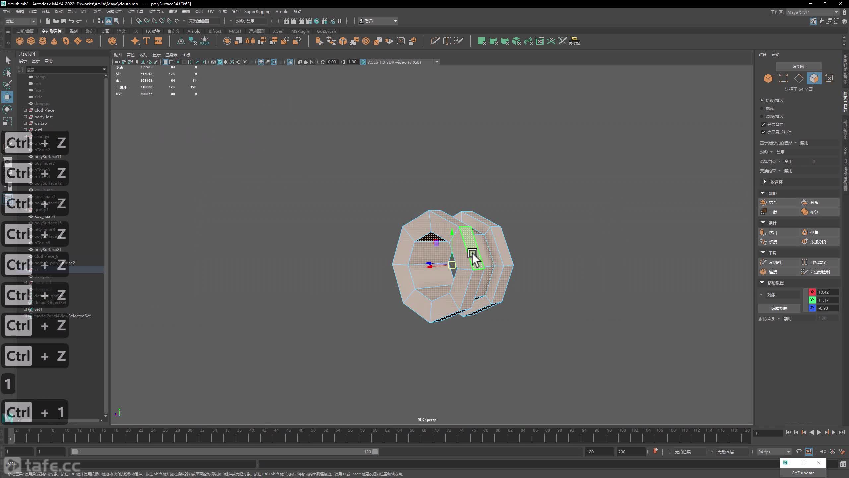Click the poly cylinder shelf icon
849x478 pixels.
click(x=43, y=41)
